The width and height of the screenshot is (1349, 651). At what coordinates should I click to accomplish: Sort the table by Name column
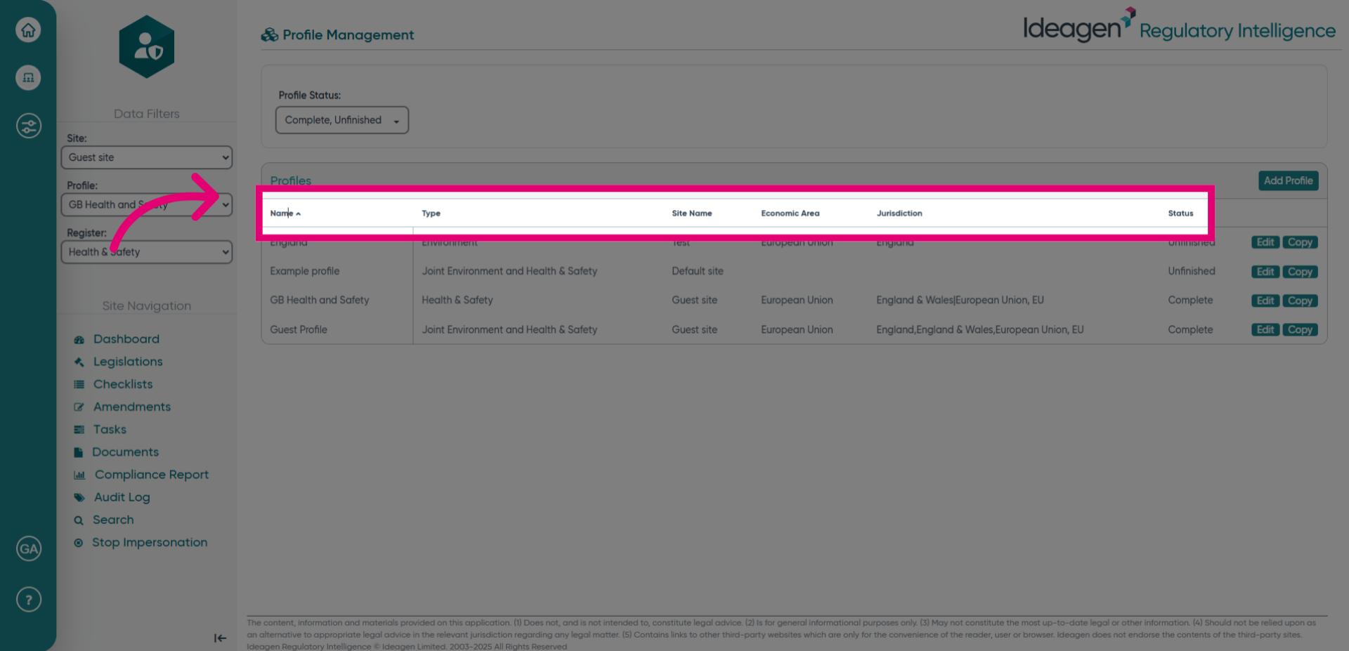[x=285, y=213]
